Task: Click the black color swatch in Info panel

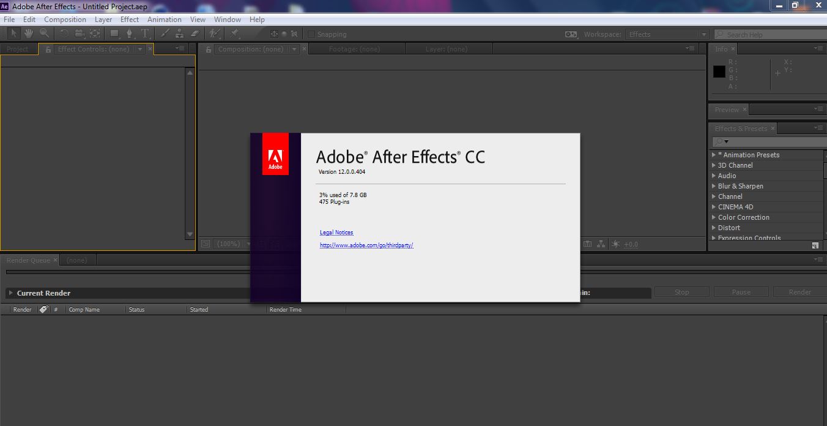Action: (719, 72)
